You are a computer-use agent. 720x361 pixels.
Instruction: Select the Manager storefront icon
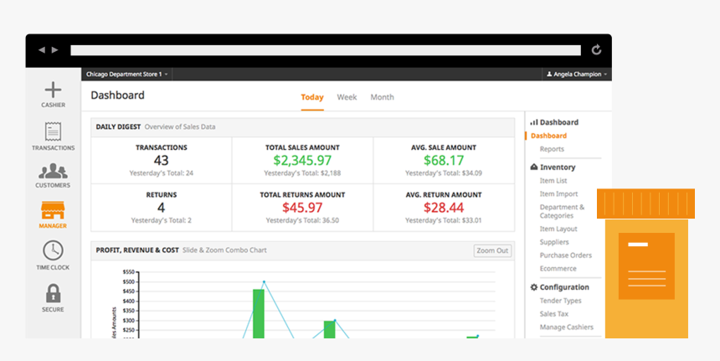pos(53,210)
